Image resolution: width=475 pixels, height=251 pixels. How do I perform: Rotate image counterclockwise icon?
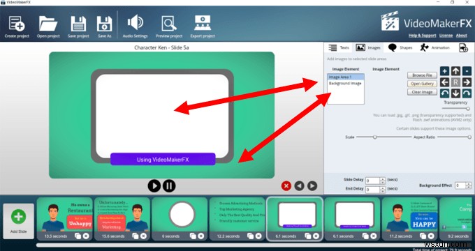[x=444, y=93]
